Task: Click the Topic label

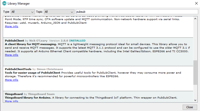Action: tap(39, 12)
